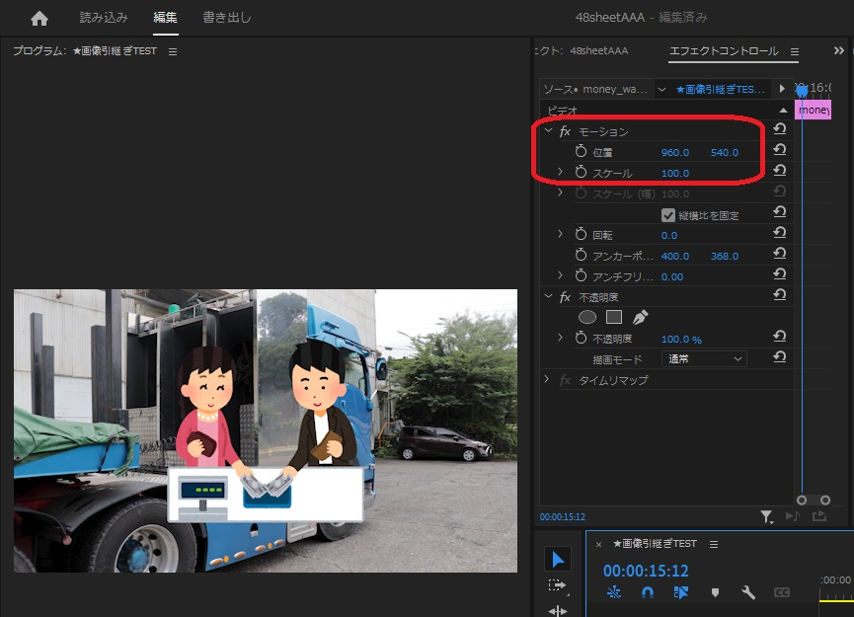Reset the 不透明度 effect group
The width and height of the screenshot is (854, 617).
[x=779, y=294]
